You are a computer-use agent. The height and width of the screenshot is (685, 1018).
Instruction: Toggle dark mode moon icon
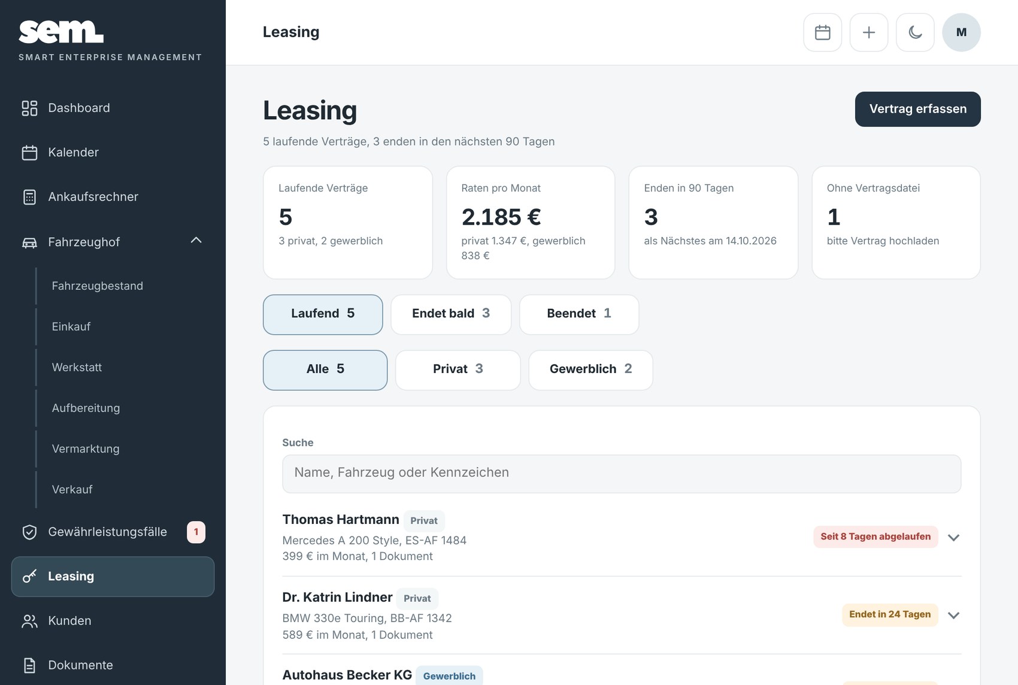[915, 32]
